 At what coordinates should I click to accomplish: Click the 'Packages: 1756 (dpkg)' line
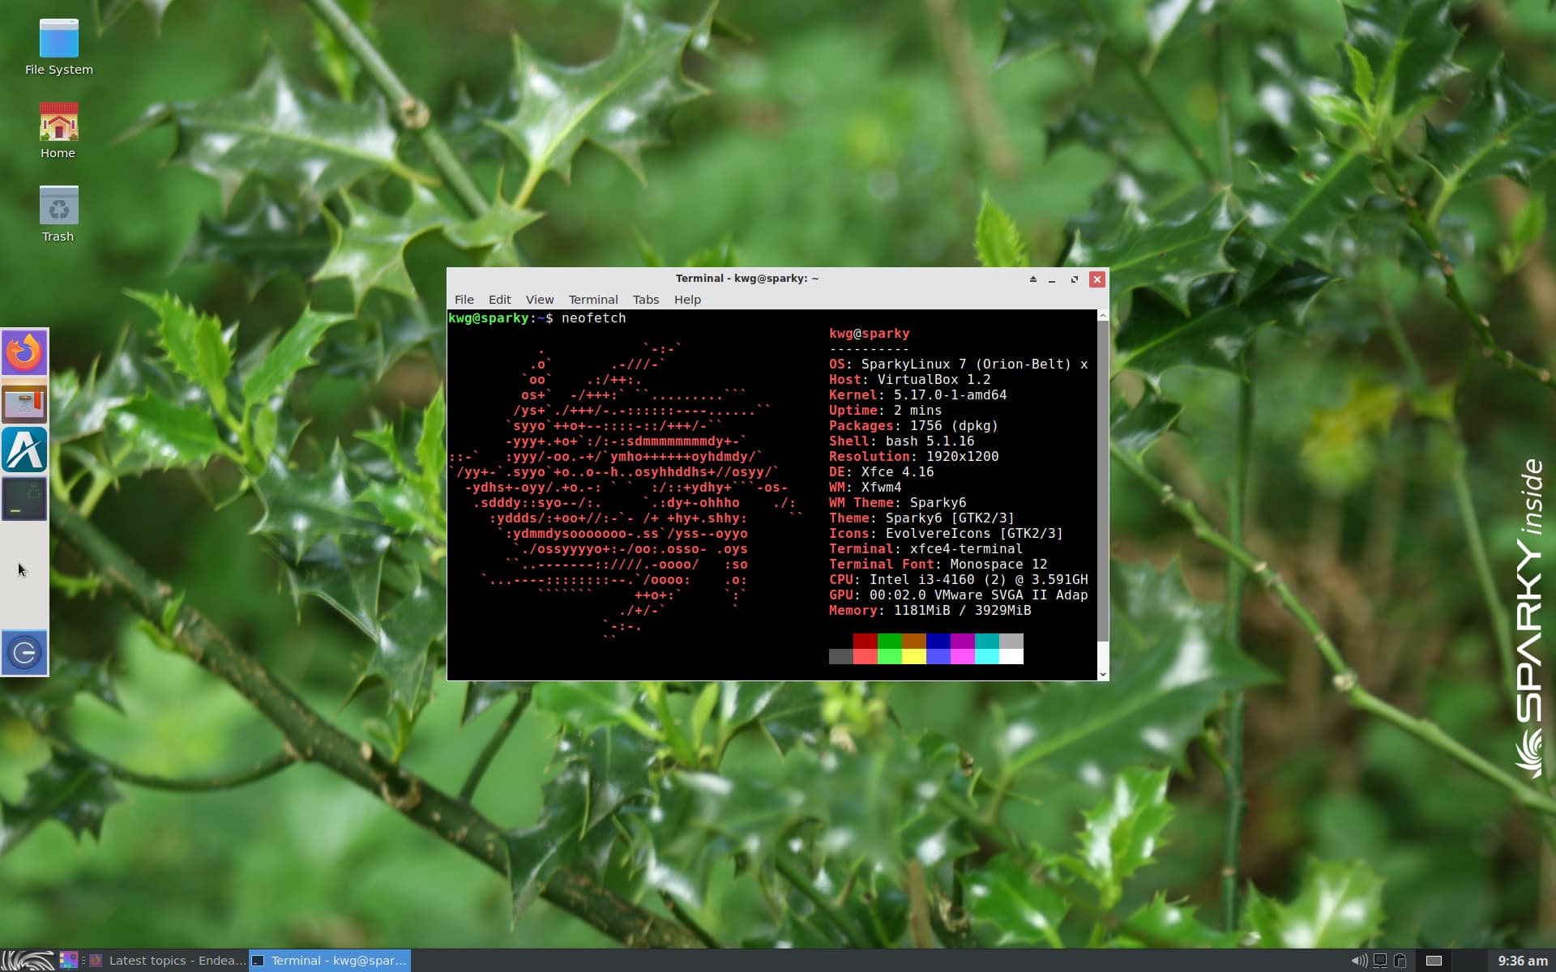[913, 426]
